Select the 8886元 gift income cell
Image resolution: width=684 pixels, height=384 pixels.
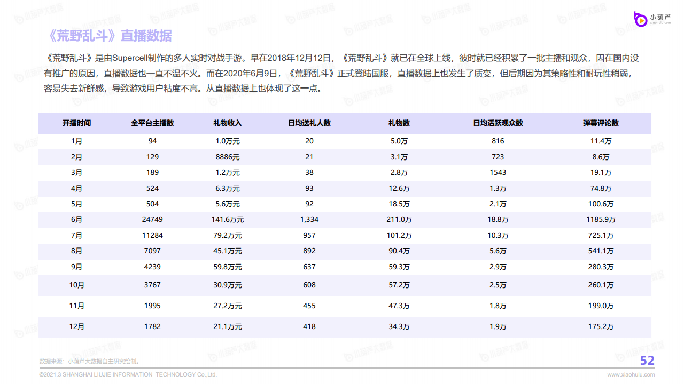click(x=227, y=157)
